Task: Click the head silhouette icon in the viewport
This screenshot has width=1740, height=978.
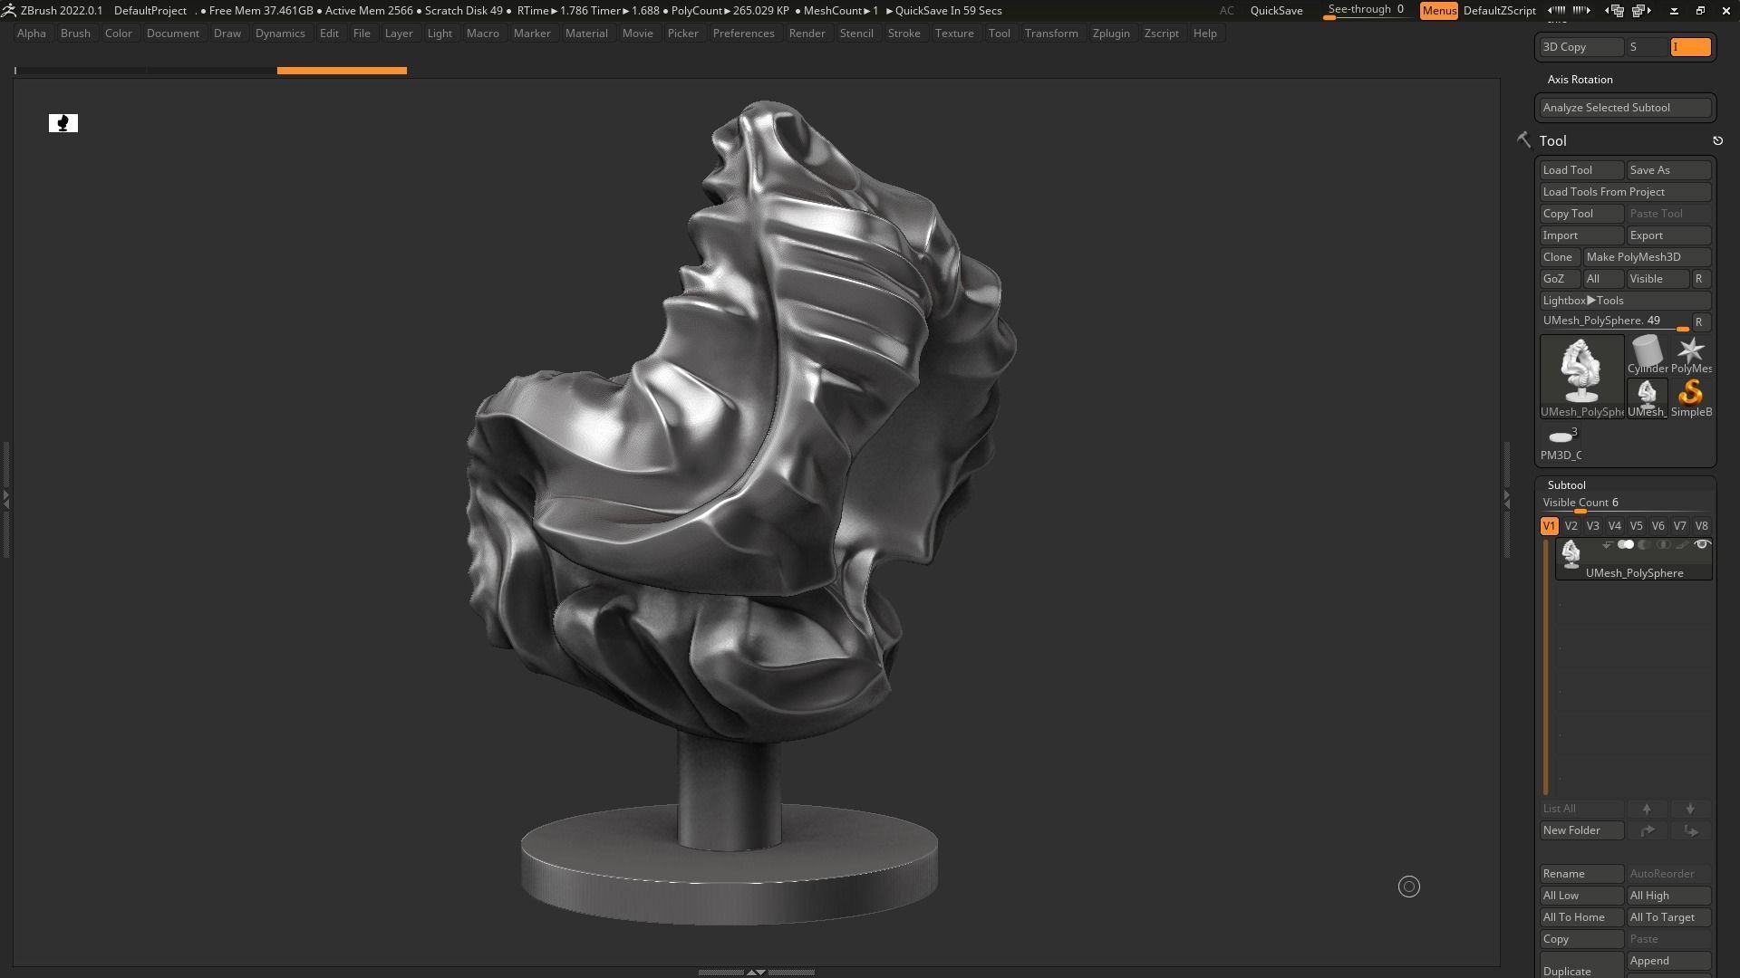Action: [63, 123]
